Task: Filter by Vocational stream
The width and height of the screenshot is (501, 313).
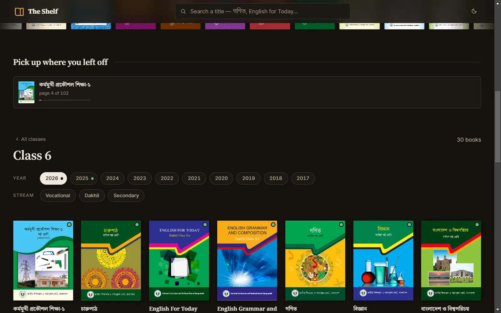Action: tap(58, 196)
